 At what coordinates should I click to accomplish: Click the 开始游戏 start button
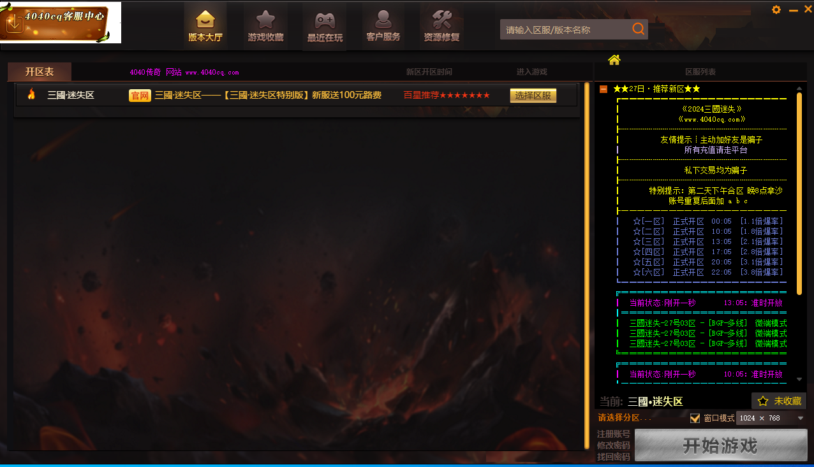pos(720,445)
